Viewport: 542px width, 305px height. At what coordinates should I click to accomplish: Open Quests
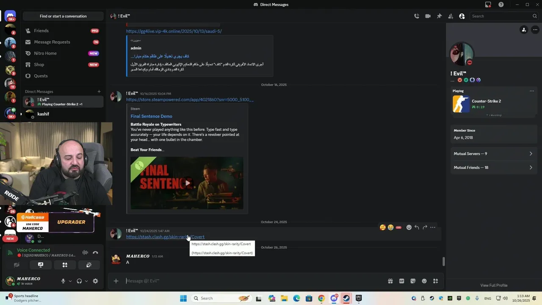(63, 76)
